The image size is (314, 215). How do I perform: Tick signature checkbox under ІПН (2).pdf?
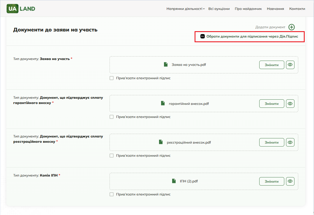click(112, 194)
